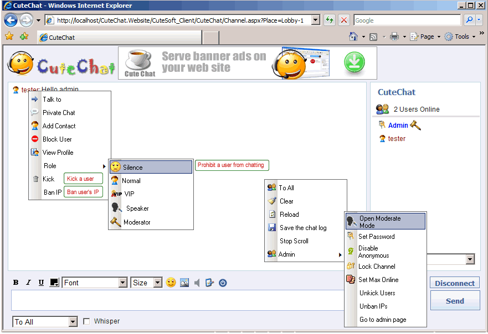This screenshot has width=488, height=334.
Task: Choose Set Password in admin menu
Action: [386, 237]
